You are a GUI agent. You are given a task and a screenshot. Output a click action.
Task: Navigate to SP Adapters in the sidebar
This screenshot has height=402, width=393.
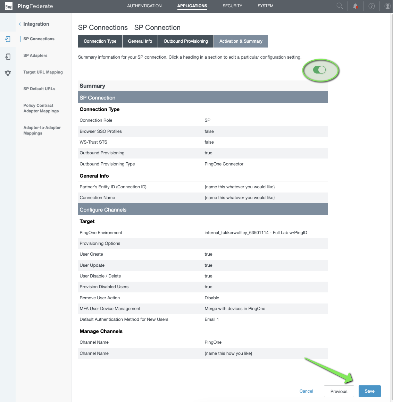[x=35, y=55]
